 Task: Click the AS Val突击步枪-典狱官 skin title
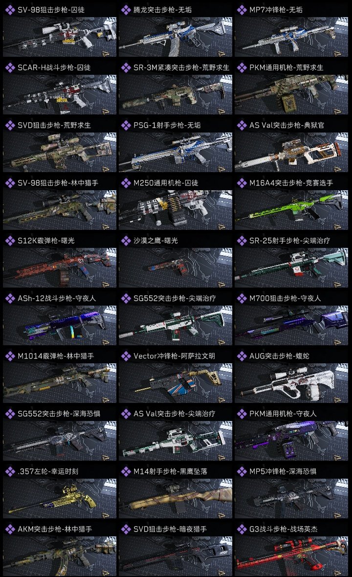point(287,125)
